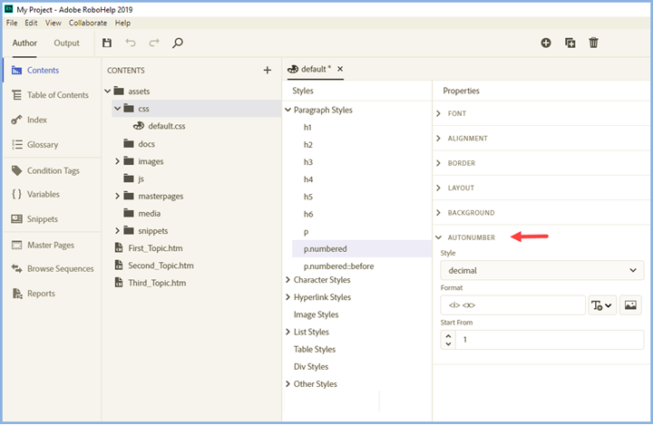Viewport: 653px width, 425px height.
Task: Click the Redo arrow icon
Action: pyautogui.click(x=154, y=43)
